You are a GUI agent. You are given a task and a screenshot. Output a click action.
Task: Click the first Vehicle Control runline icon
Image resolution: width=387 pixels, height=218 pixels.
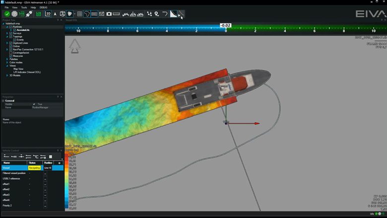tap(6, 157)
